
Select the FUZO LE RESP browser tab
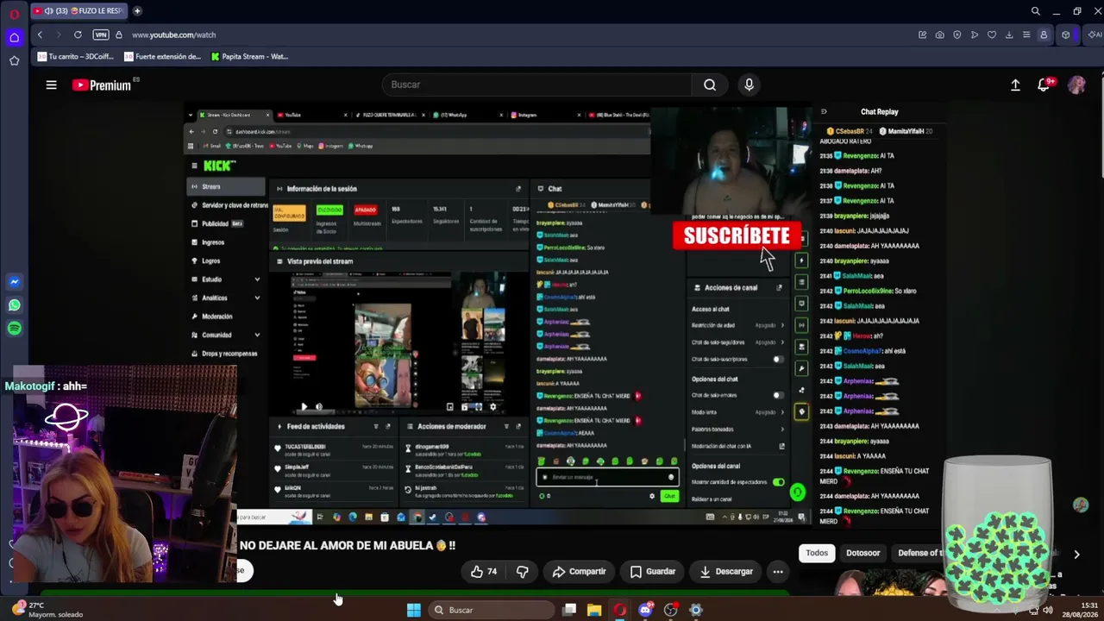coord(78,11)
